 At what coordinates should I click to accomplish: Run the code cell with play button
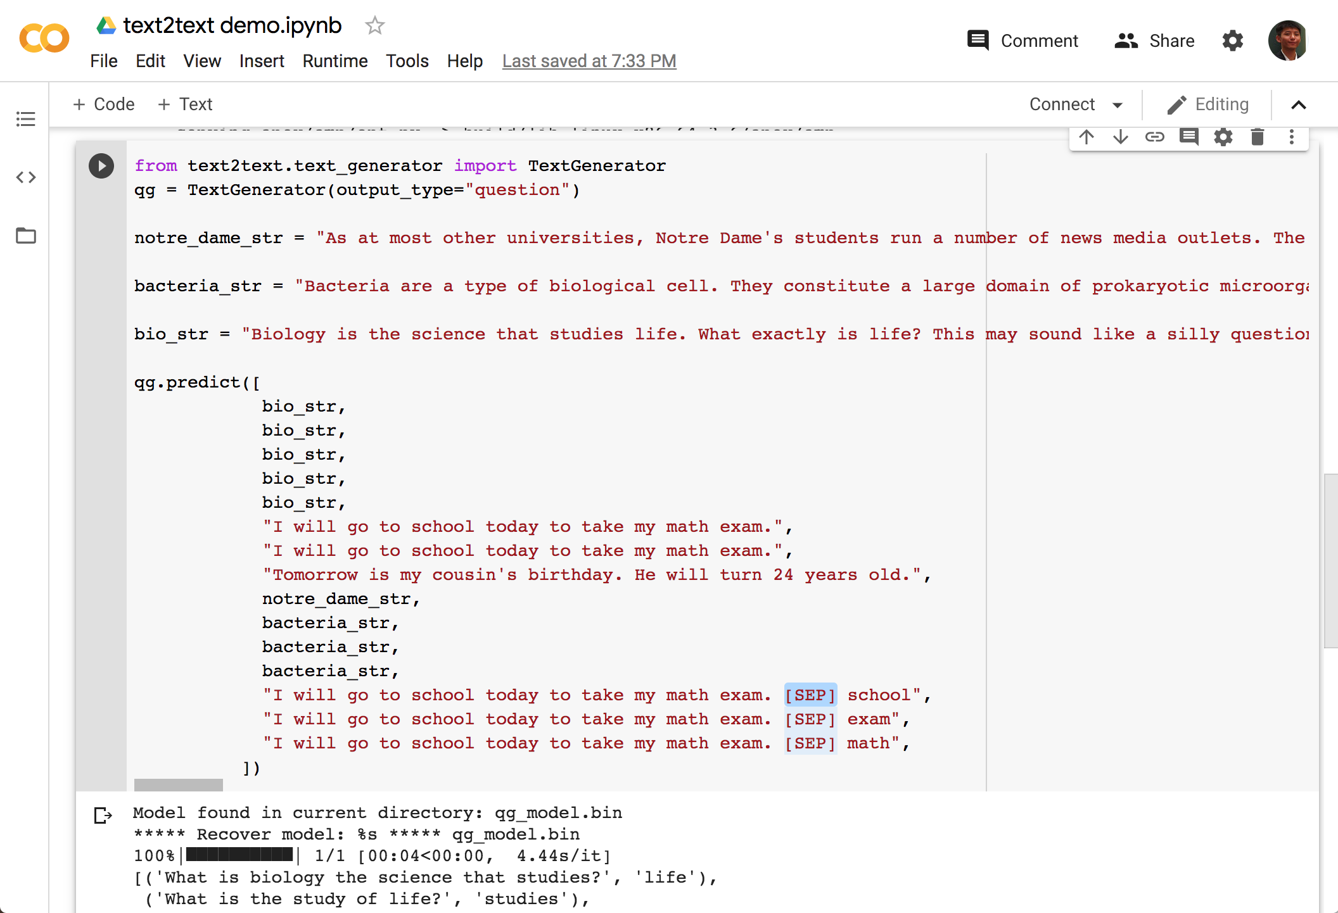point(101,166)
